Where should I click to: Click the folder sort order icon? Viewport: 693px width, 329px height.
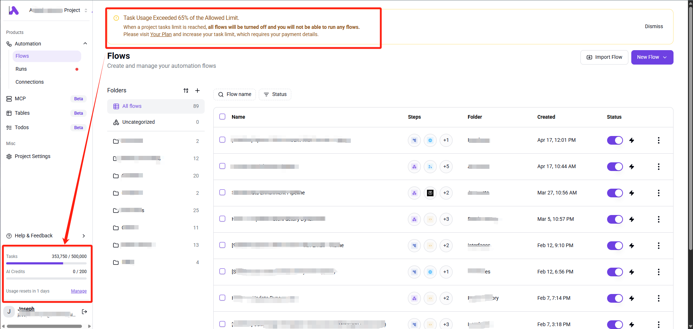[x=186, y=91]
